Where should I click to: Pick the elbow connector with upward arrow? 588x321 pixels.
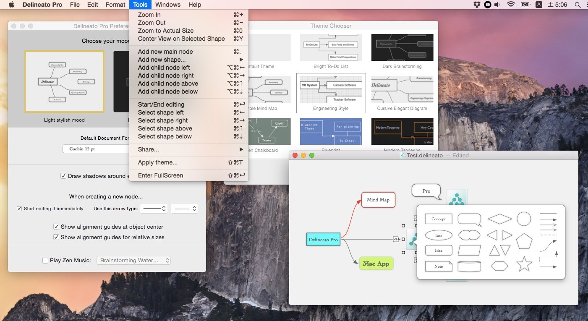[549, 256]
